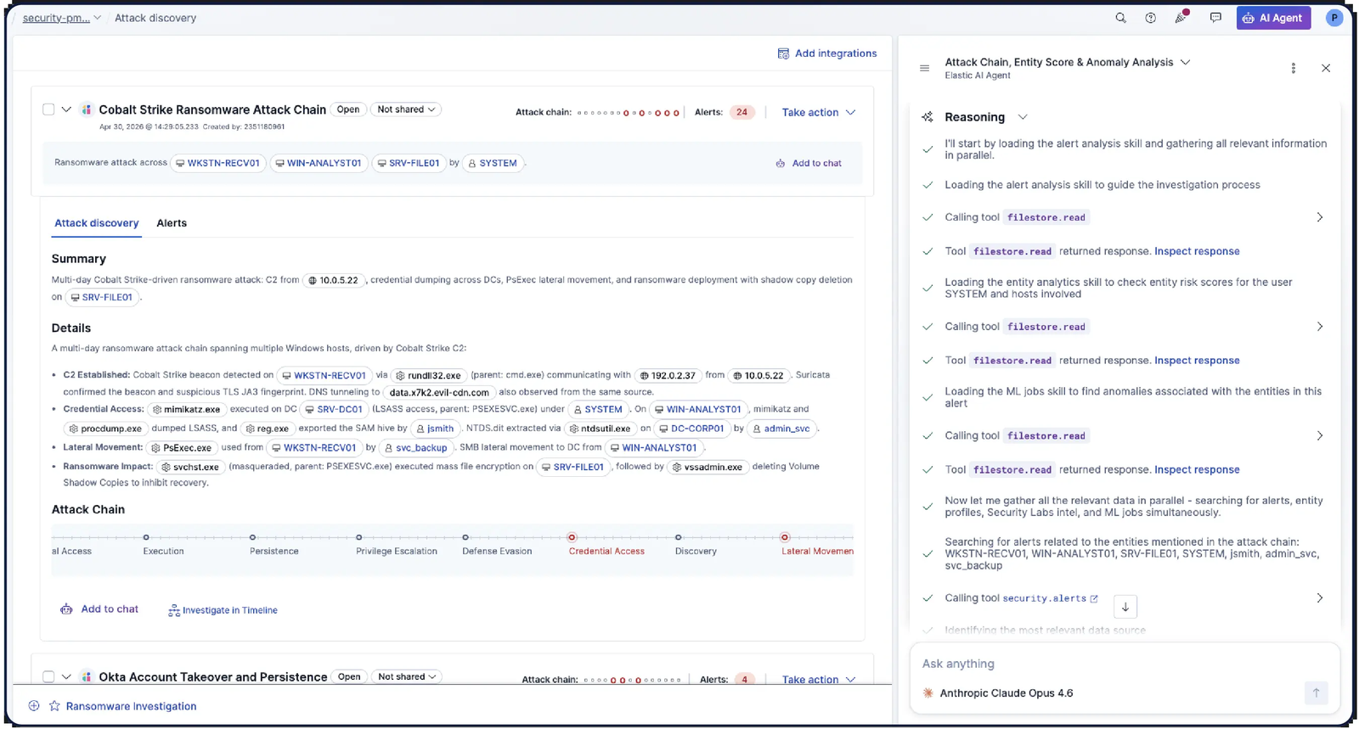Screen dimensions: 1359x729
Task: Click rundll32.exe process badge
Action: click(x=429, y=375)
